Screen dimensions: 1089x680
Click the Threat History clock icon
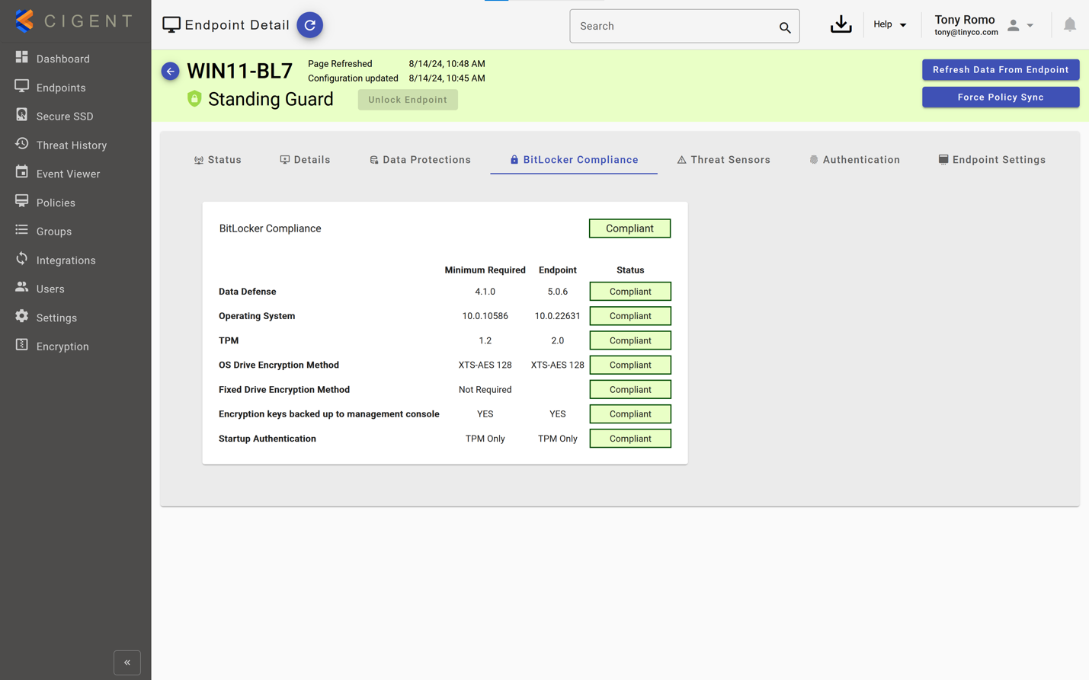21,144
